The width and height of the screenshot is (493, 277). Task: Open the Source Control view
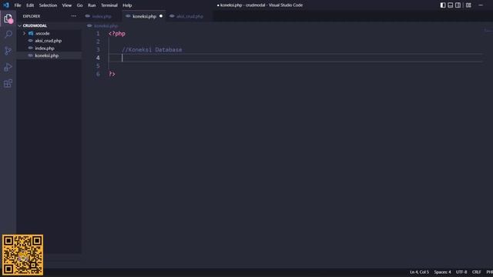tap(8, 51)
